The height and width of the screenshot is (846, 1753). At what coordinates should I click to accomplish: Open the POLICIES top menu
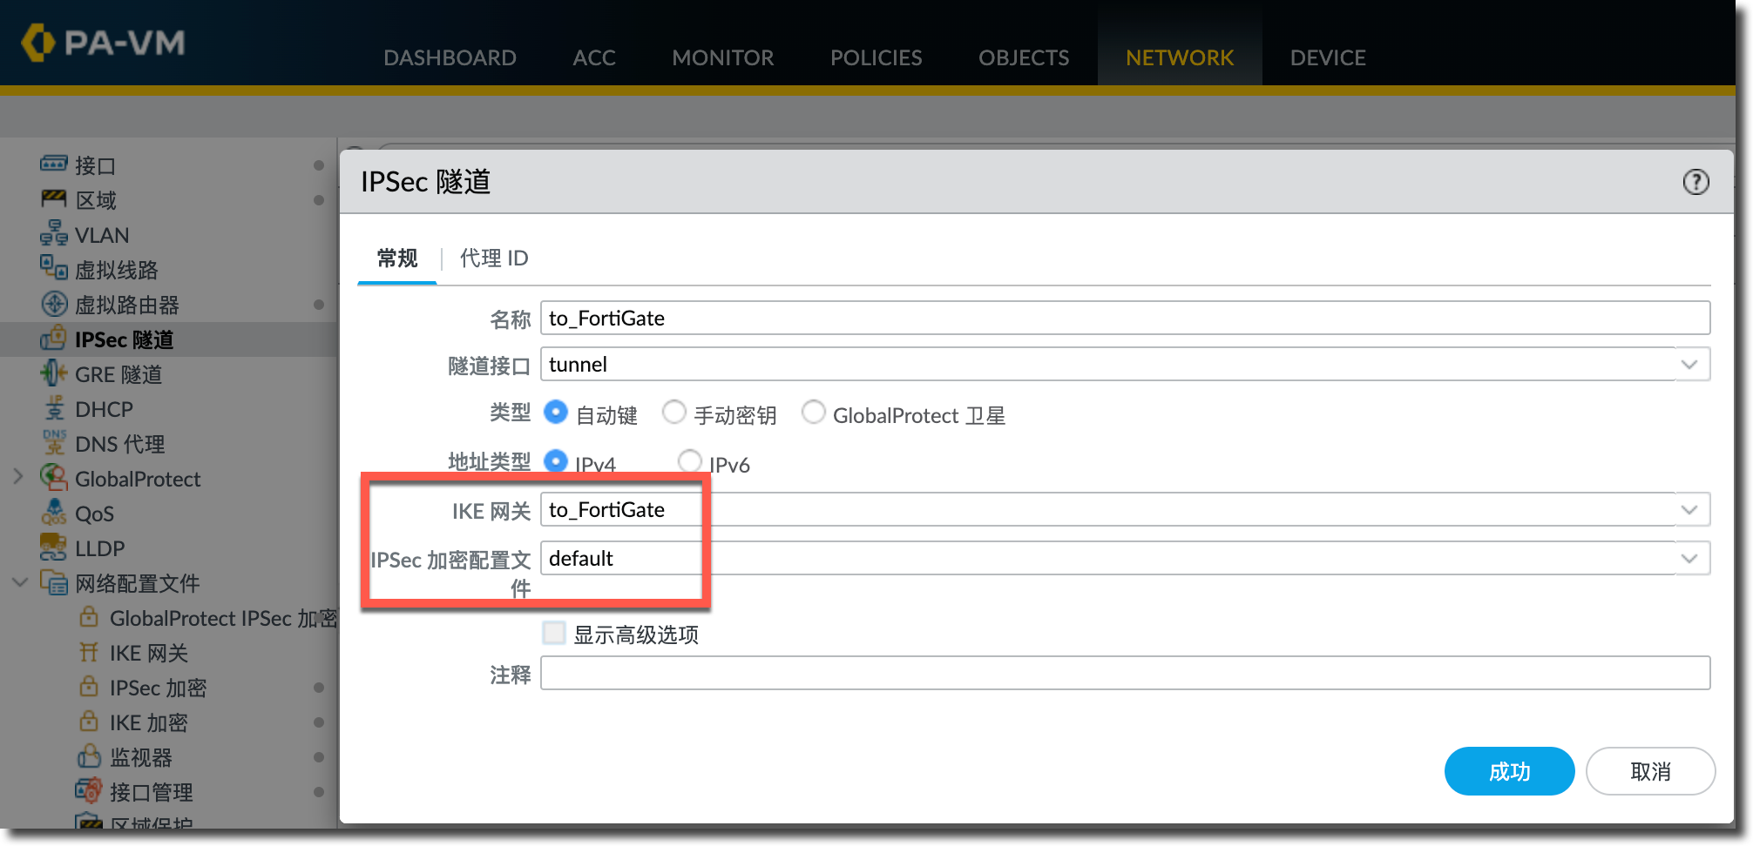(x=876, y=57)
